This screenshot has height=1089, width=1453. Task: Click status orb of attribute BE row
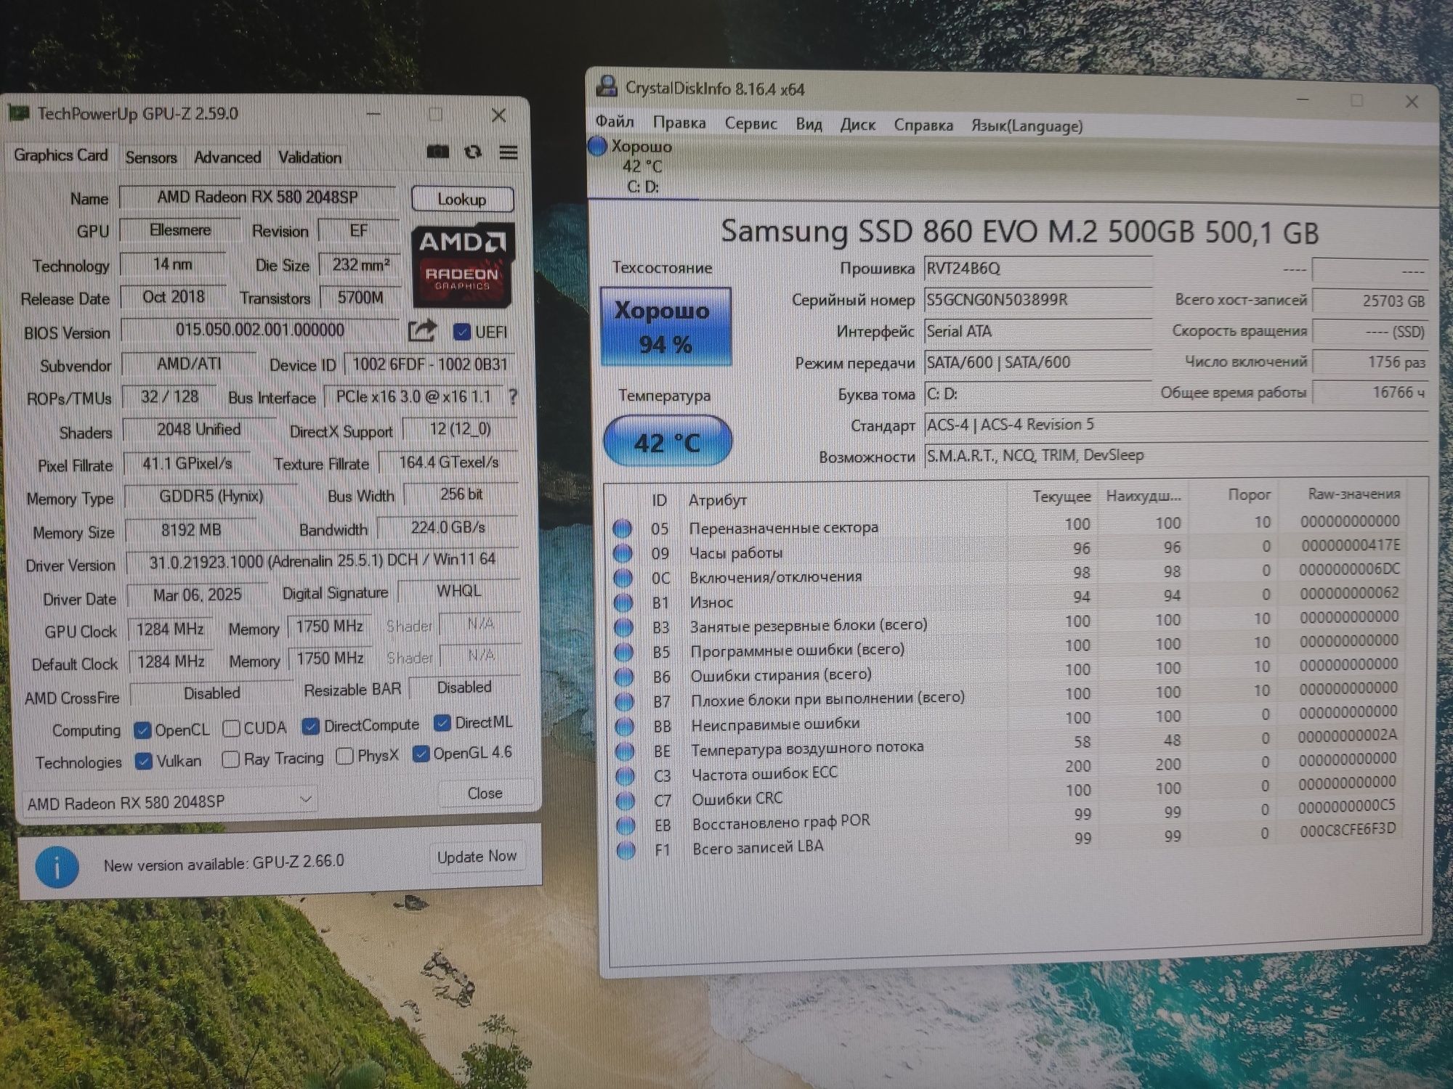pos(625,751)
